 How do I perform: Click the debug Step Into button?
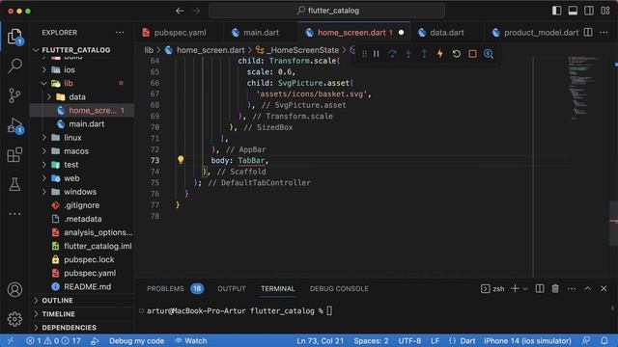tap(408, 54)
